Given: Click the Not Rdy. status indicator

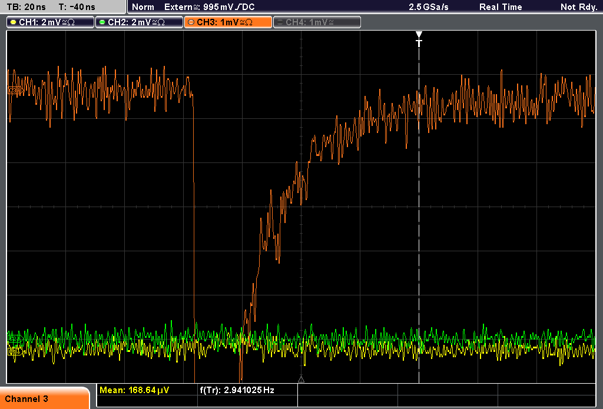Looking at the screenshot, I should (579, 7).
